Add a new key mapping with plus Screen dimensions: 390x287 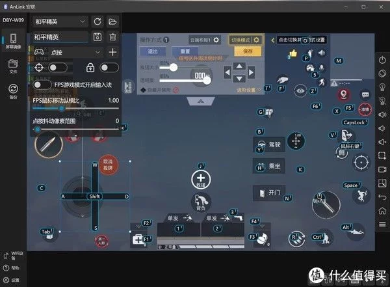pos(112,52)
